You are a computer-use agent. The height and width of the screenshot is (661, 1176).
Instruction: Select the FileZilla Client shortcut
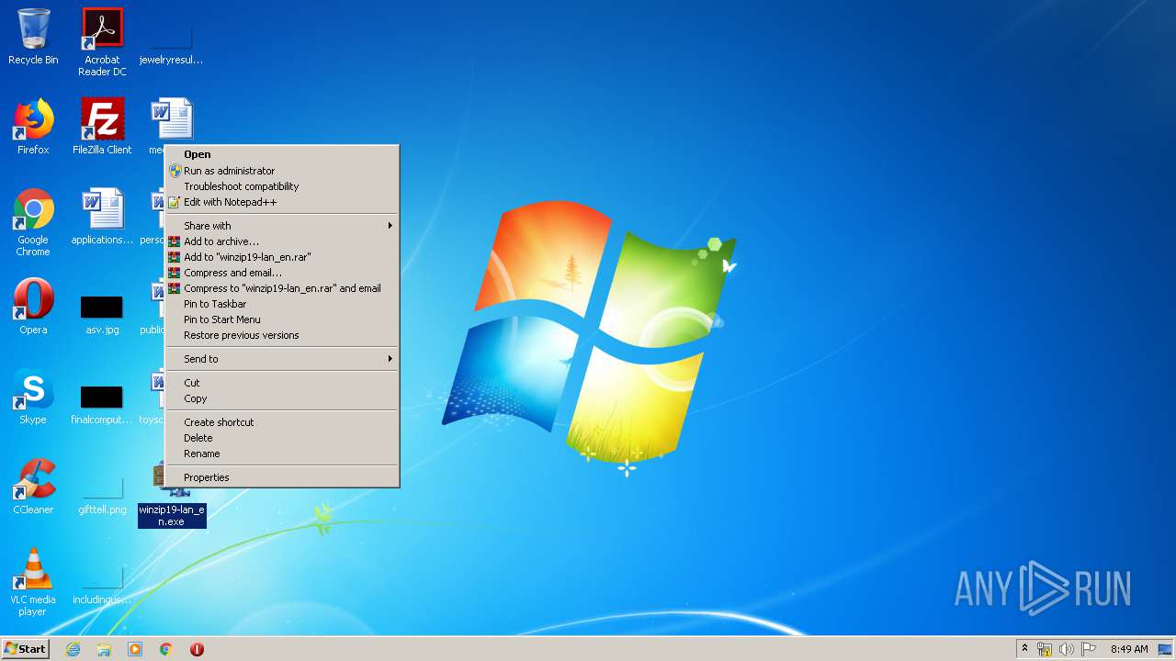tap(102, 127)
